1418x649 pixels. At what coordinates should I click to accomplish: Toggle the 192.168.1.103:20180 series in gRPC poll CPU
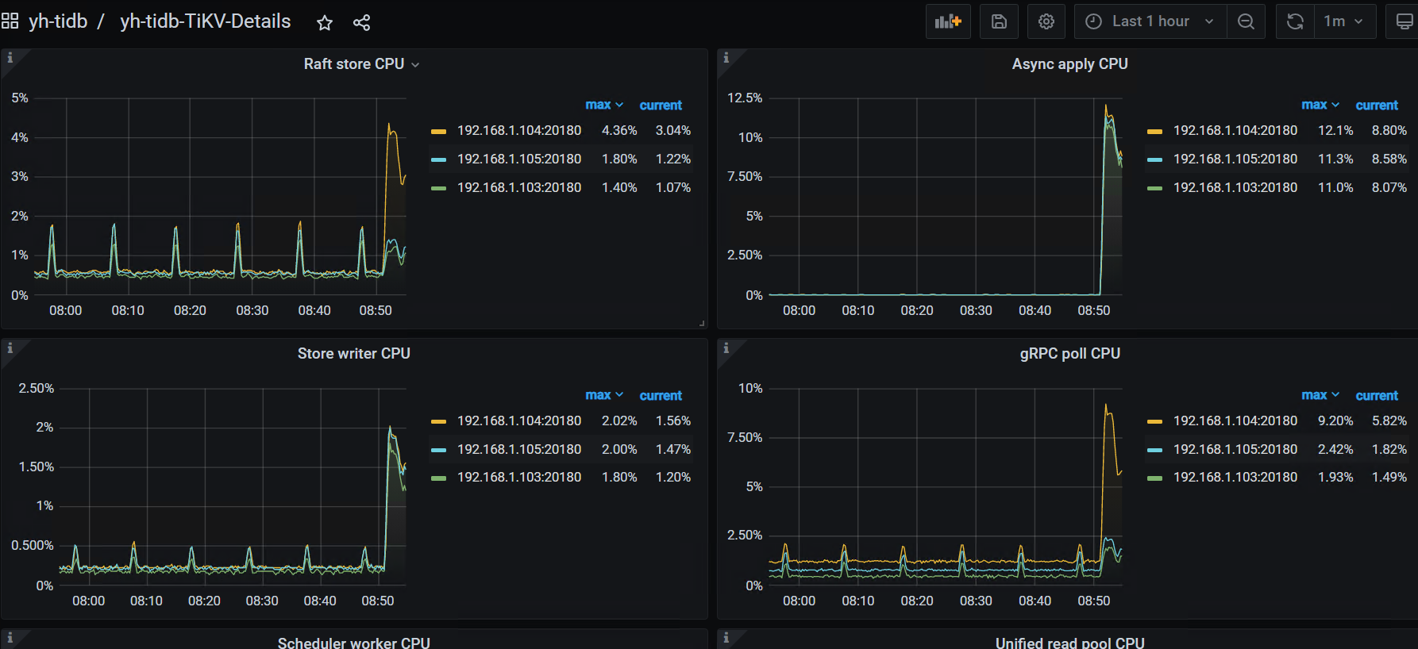click(x=1235, y=477)
